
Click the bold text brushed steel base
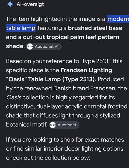(95, 28)
